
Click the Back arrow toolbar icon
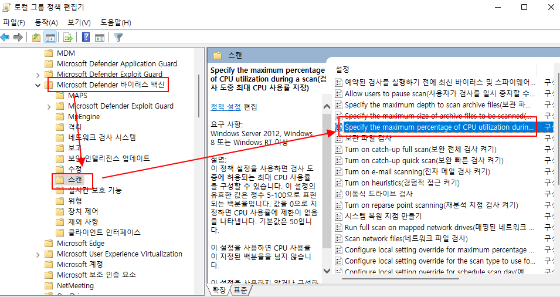(5, 37)
